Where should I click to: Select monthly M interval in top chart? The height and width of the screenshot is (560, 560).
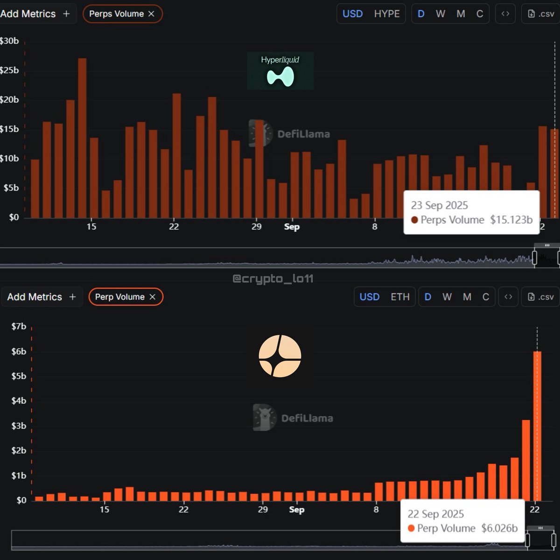coord(461,14)
